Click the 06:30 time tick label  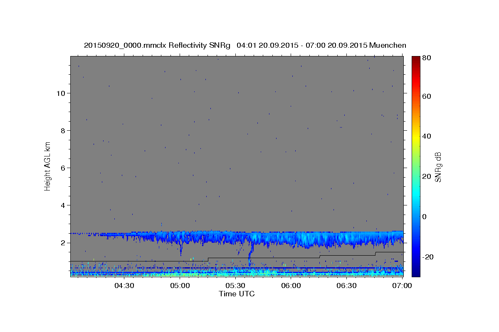tap(346, 286)
